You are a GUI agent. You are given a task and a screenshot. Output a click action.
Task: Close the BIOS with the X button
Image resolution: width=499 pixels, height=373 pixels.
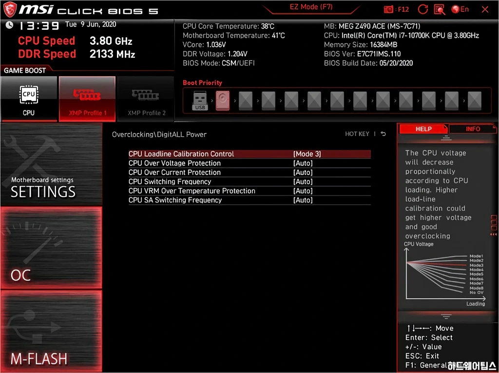click(x=485, y=10)
